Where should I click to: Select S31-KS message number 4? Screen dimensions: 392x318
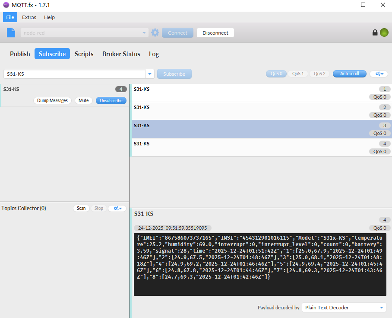click(261, 148)
